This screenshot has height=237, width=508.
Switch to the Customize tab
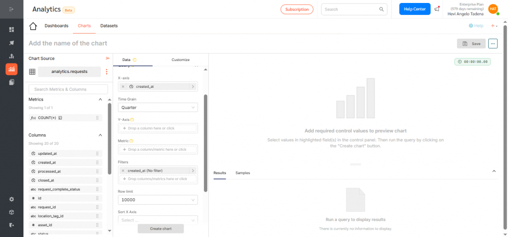(181, 59)
